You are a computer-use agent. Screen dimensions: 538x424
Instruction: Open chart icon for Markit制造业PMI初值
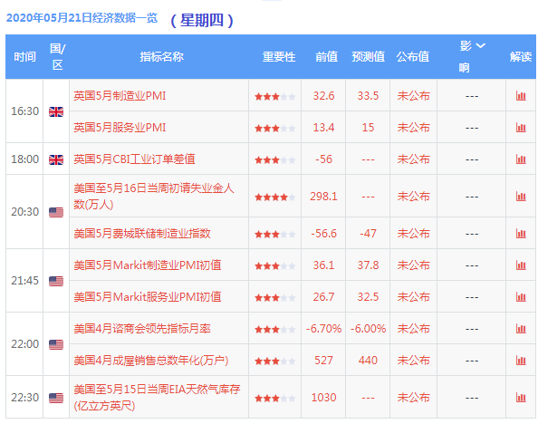pyautogui.click(x=521, y=265)
